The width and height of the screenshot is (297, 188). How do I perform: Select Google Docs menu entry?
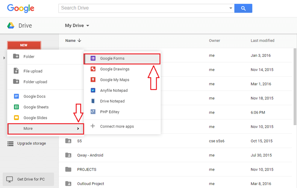[45, 96]
